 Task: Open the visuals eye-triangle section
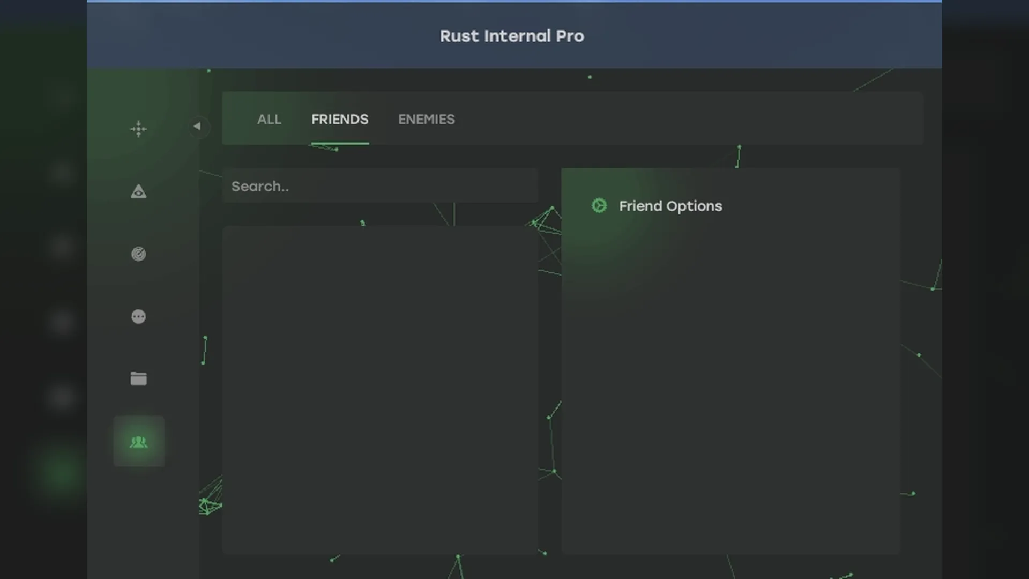138,191
